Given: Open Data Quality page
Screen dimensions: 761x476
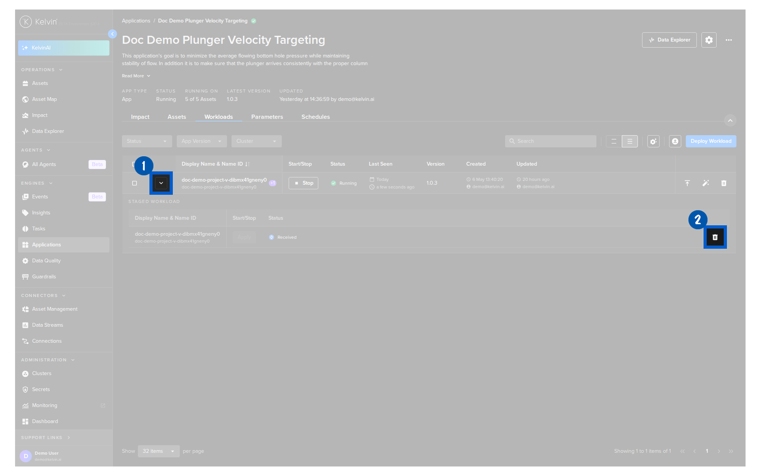Looking at the screenshot, I should 63,261.
